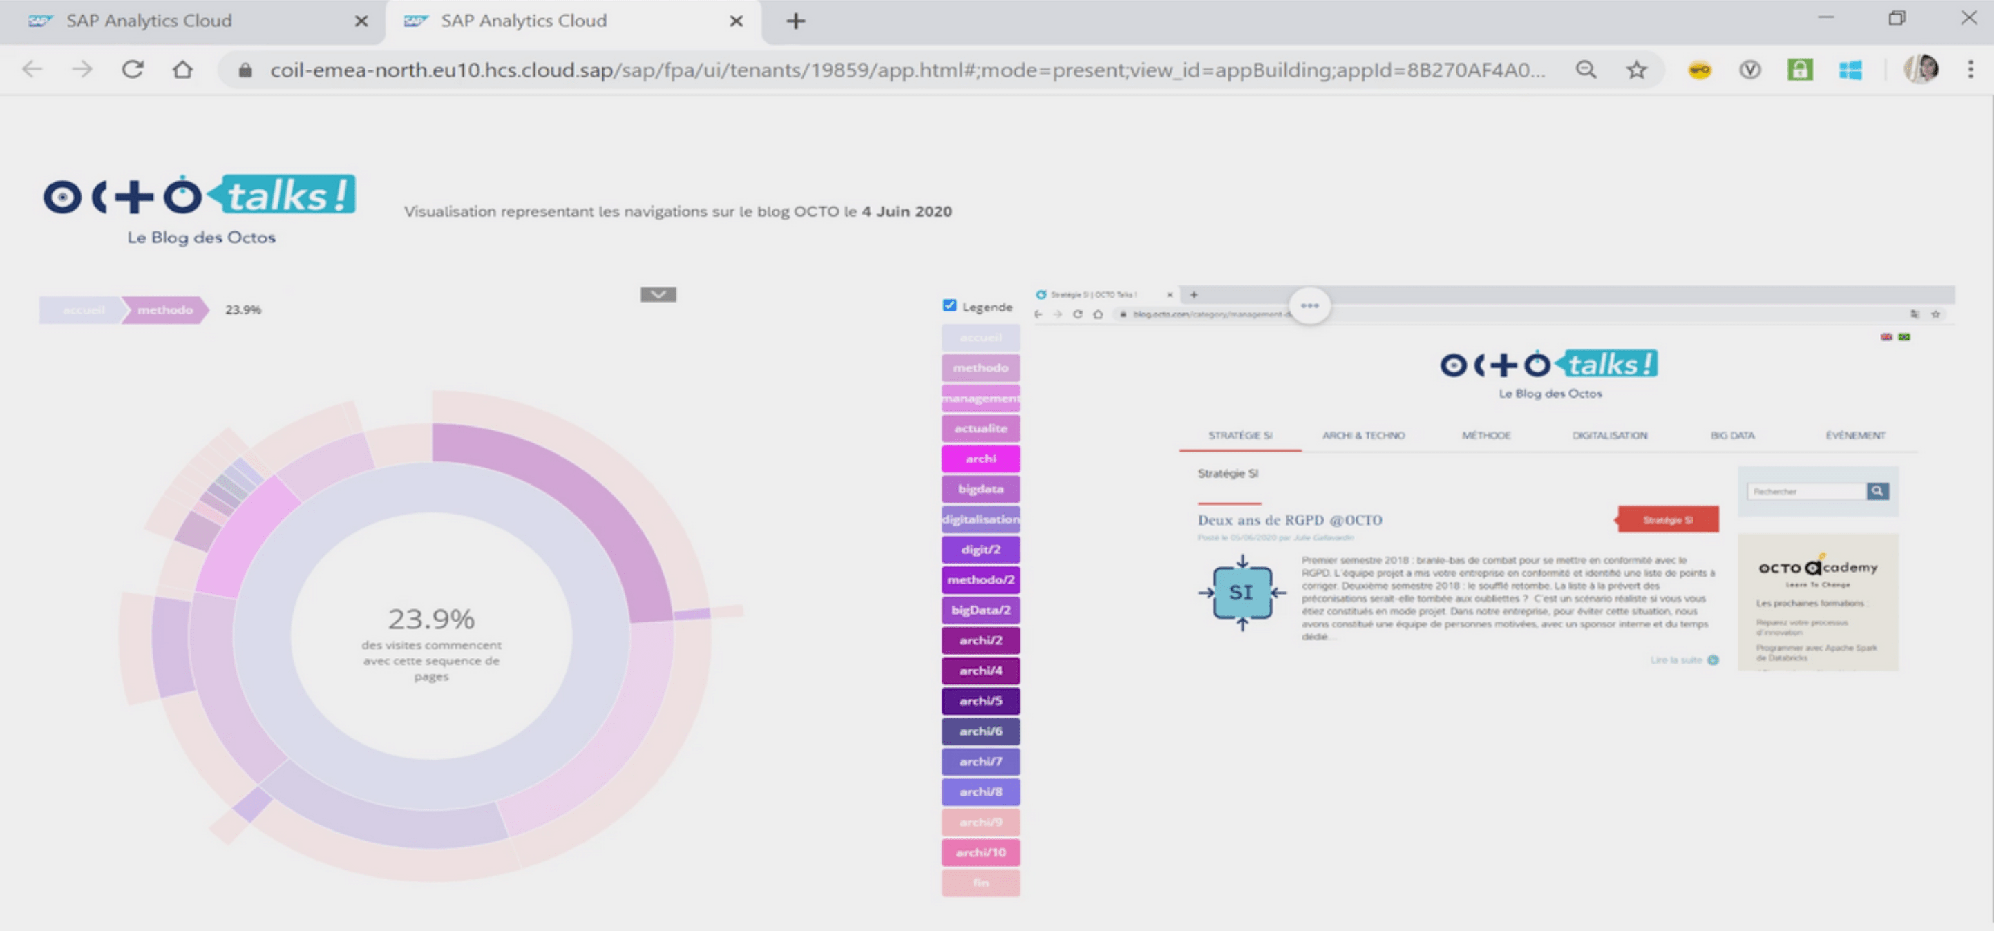Select the ARCHI & TECHNO blog menu
1994x931 pixels.
(1363, 435)
